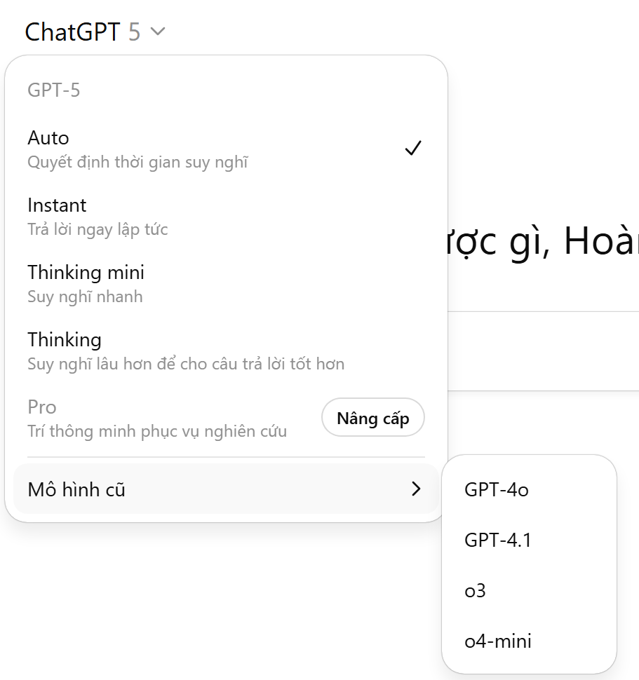Click the GPT-5 section header label
The width and height of the screenshot is (639, 680).
coord(53,90)
